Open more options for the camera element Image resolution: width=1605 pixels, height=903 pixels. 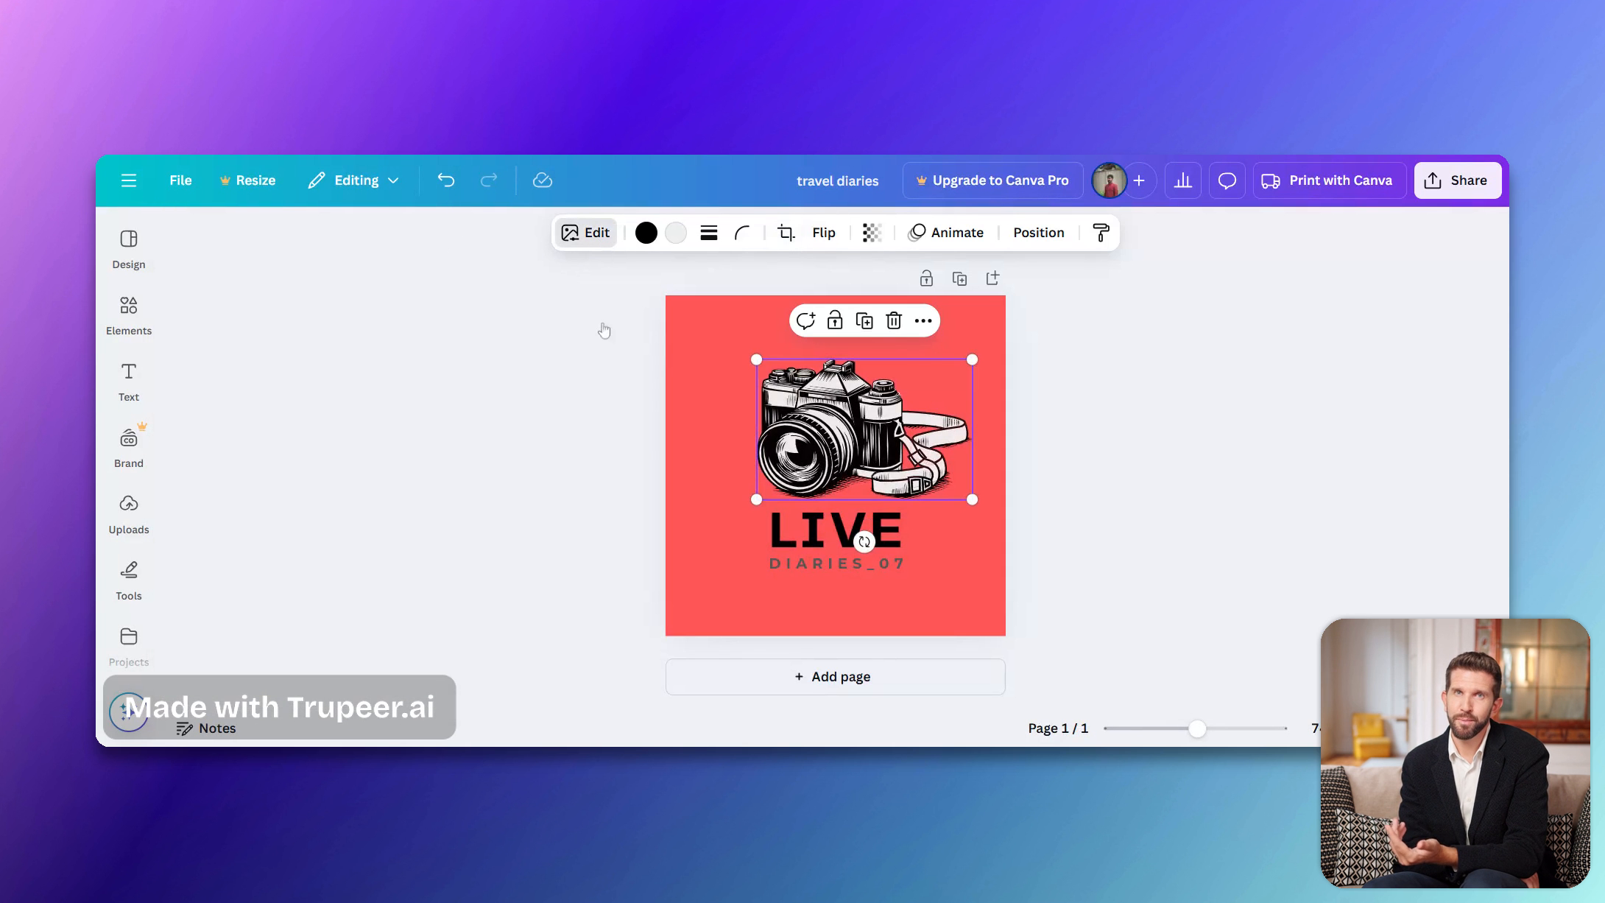[x=923, y=321]
